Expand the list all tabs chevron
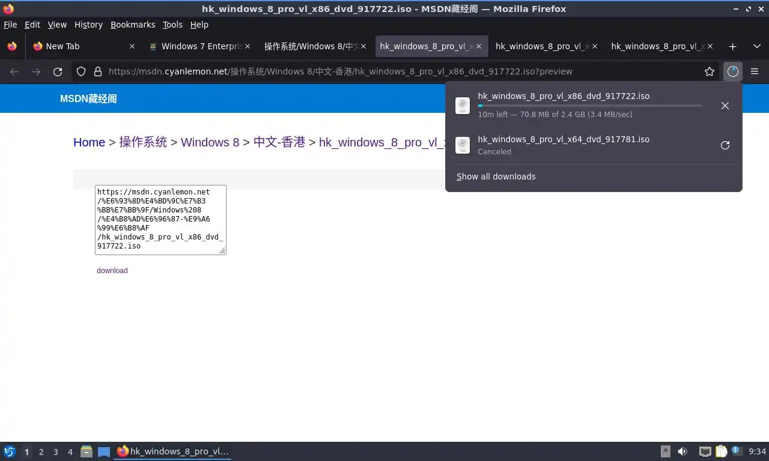Screen dimensions: 769x461 pyautogui.click(x=756, y=46)
